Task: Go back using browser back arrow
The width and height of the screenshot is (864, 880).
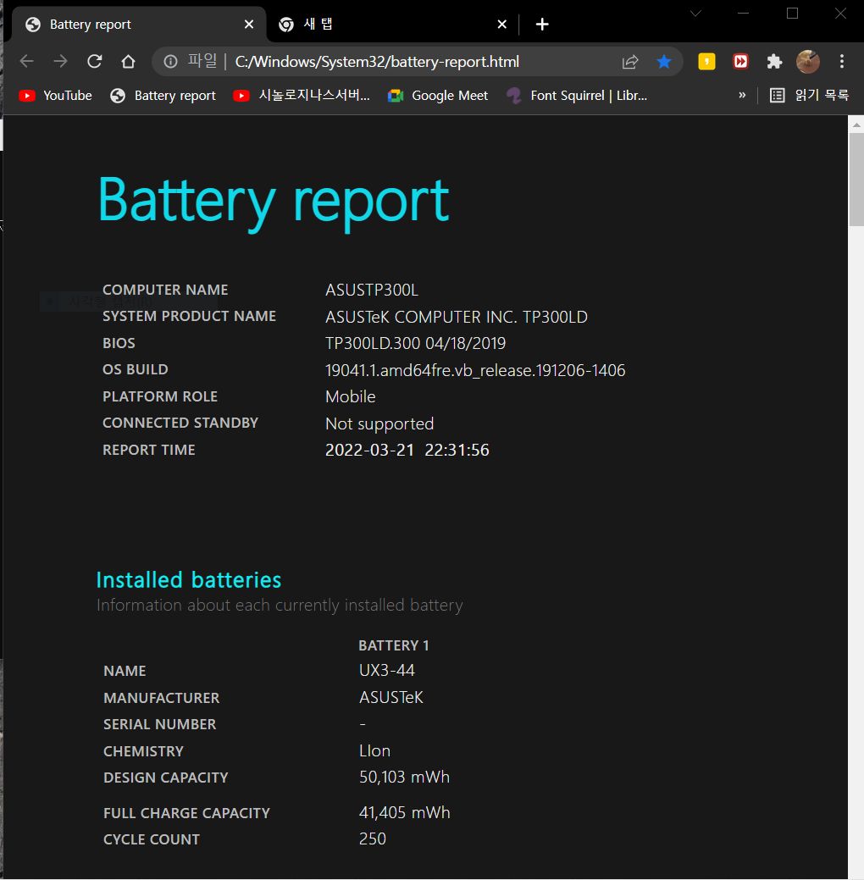Action: (26, 61)
